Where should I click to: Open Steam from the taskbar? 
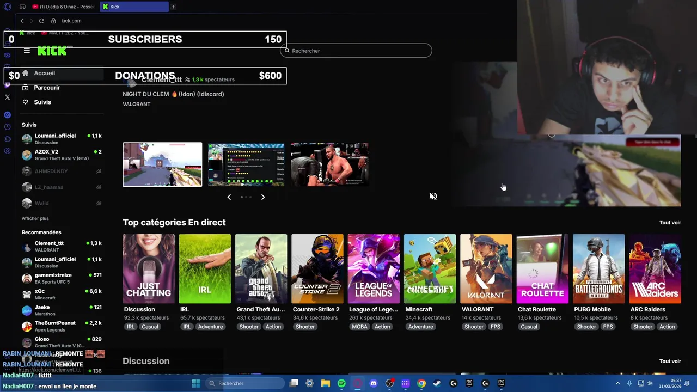tap(437, 383)
